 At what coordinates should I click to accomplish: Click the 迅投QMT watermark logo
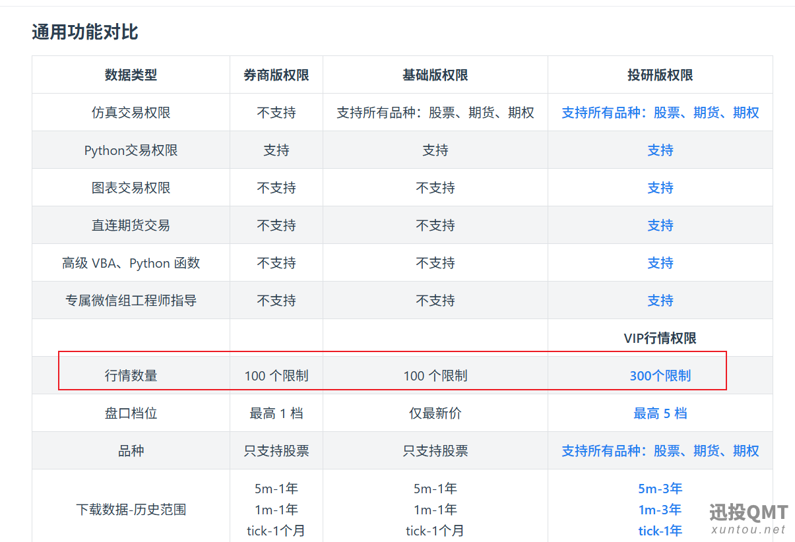pos(748,518)
